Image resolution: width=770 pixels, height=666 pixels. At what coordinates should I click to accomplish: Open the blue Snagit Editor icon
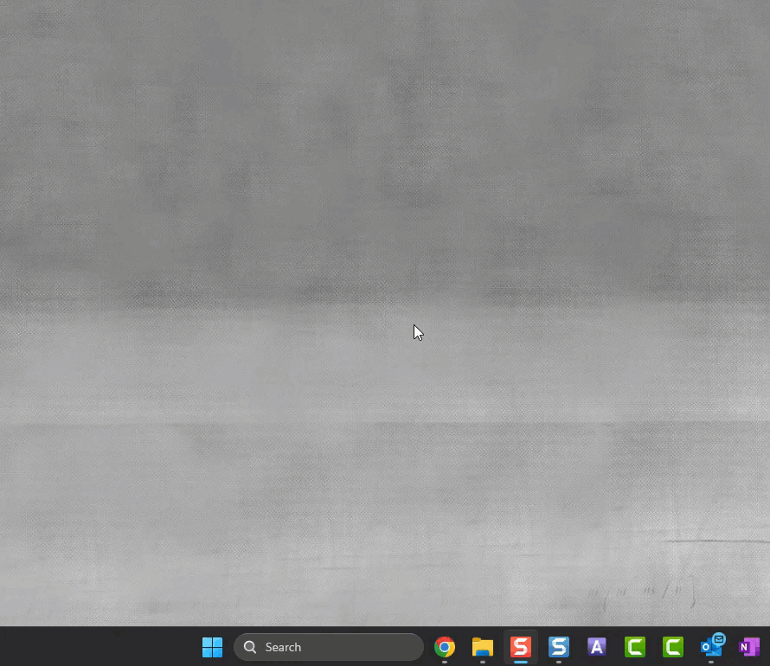(559, 647)
